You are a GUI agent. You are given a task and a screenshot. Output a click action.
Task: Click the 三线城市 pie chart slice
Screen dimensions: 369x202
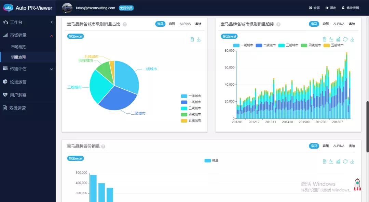(101, 86)
